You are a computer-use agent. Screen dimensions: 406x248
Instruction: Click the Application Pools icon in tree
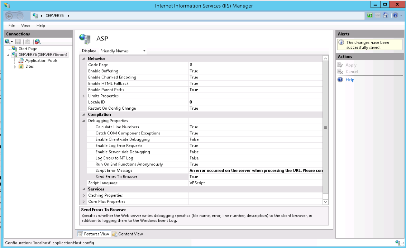click(x=21, y=60)
